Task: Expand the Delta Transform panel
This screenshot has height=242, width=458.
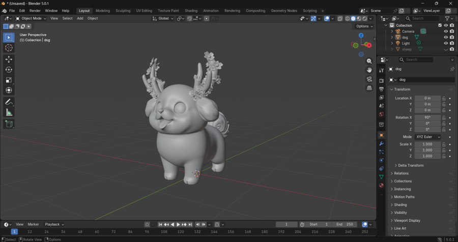Action: (x=410, y=165)
